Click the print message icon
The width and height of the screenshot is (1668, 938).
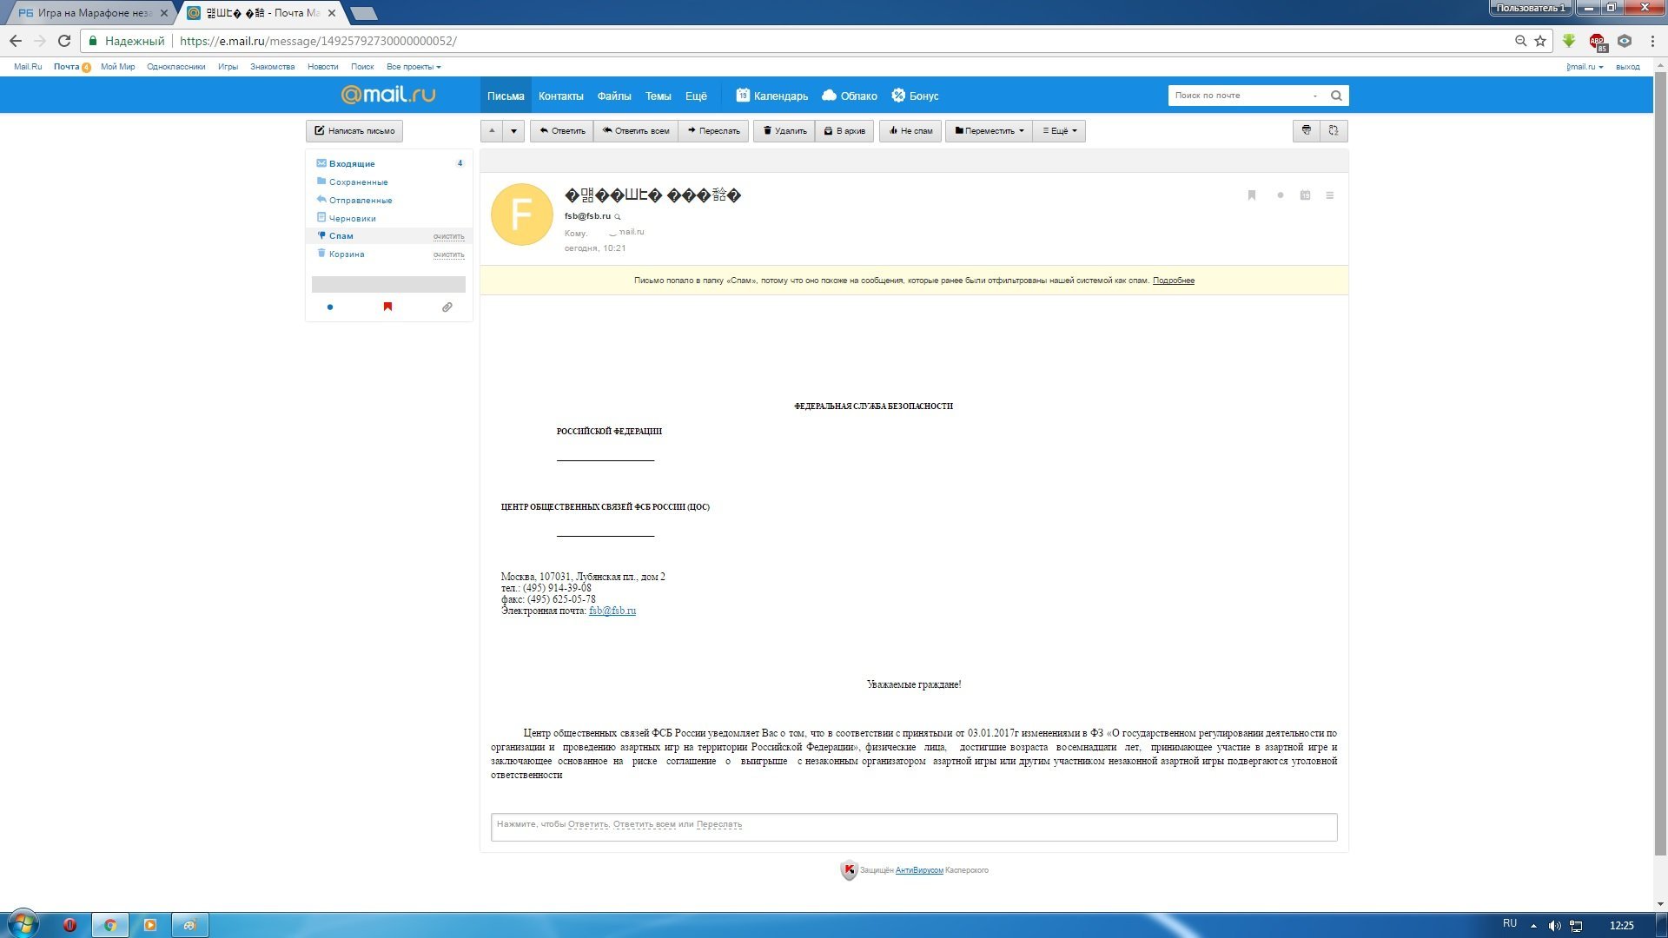coord(1306,131)
